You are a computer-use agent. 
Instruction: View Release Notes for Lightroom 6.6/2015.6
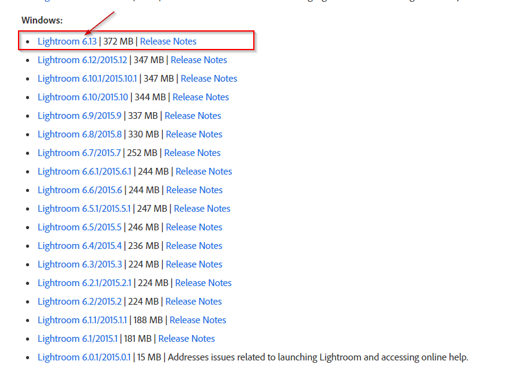pyautogui.click(x=194, y=190)
